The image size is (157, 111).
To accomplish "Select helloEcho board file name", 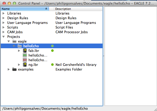I will tap(38, 55).
